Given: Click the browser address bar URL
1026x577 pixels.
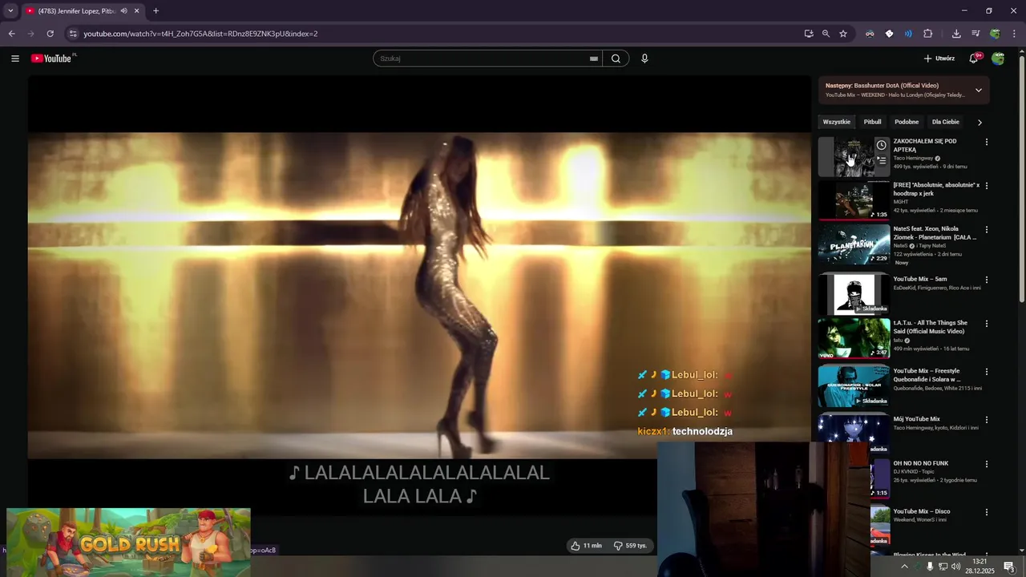Looking at the screenshot, I should click(200, 34).
